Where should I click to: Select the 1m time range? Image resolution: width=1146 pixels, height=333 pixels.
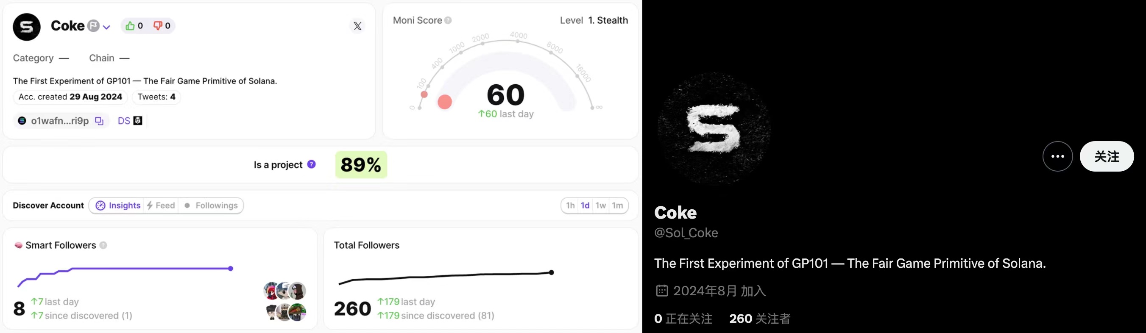617,205
